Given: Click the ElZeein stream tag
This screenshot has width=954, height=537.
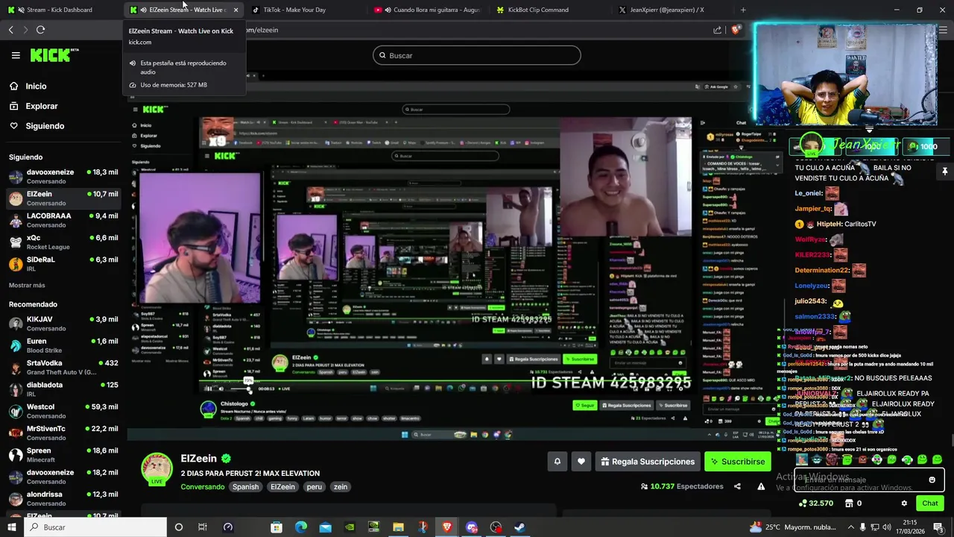Looking at the screenshot, I should coord(282,487).
